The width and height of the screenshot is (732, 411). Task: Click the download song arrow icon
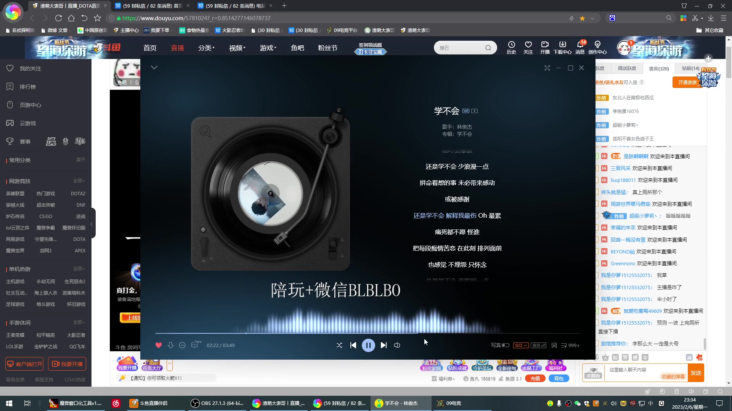[170, 345]
